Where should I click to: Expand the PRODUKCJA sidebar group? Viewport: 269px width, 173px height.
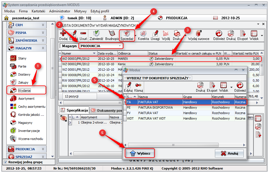[43, 149]
